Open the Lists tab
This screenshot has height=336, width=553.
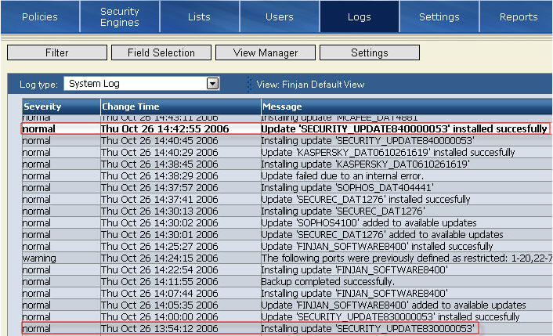(x=199, y=16)
